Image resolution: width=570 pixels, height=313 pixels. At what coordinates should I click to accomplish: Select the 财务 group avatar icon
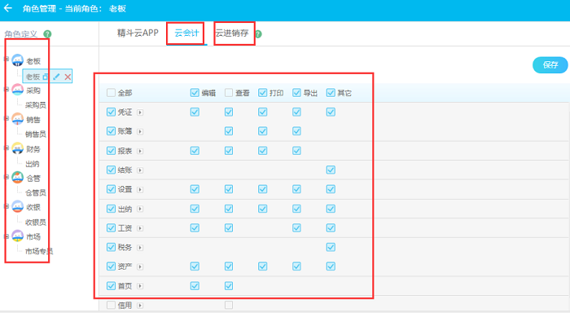[x=17, y=148]
